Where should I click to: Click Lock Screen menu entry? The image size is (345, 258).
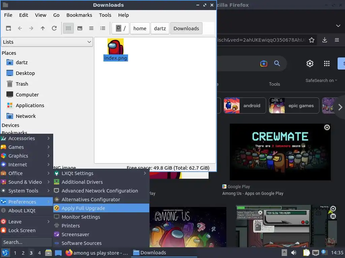(26, 230)
